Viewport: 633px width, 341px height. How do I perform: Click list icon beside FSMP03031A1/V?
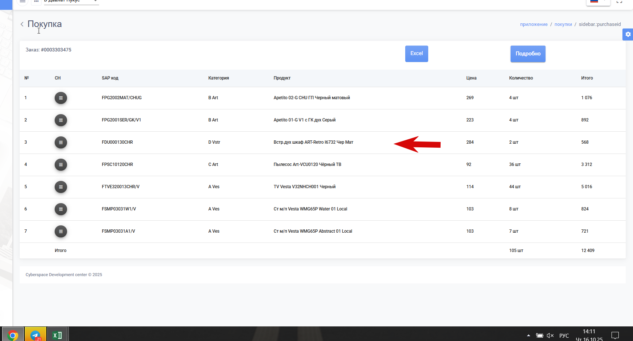[61, 231]
